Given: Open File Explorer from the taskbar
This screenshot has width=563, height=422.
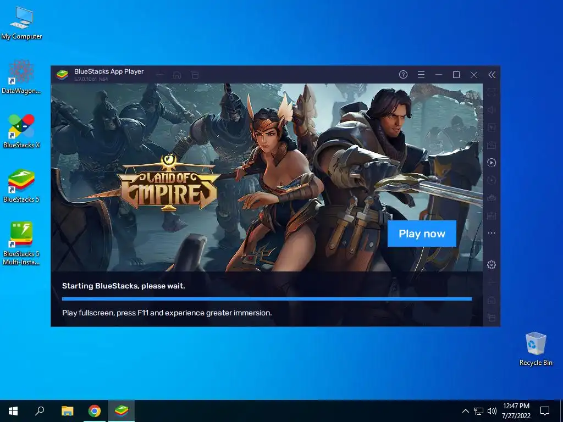Looking at the screenshot, I should pos(67,411).
